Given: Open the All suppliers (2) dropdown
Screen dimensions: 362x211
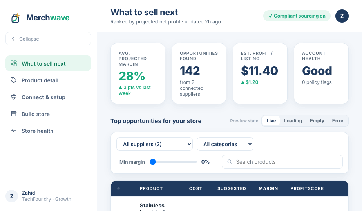Looking at the screenshot, I should click(154, 144).
